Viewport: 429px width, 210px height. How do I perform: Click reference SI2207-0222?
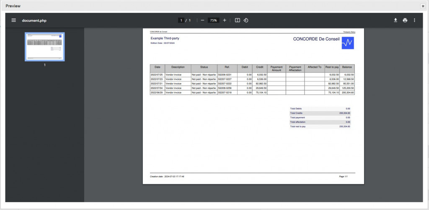coord(225,83)
